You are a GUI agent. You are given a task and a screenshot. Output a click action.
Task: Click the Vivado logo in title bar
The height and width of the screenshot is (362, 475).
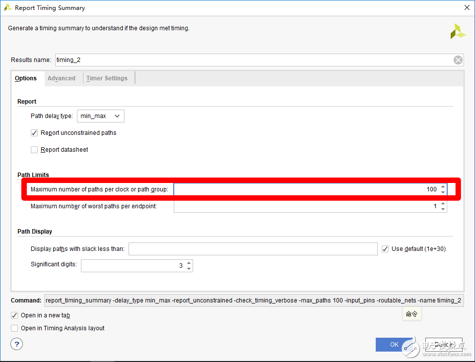click(x=8, y=7)
